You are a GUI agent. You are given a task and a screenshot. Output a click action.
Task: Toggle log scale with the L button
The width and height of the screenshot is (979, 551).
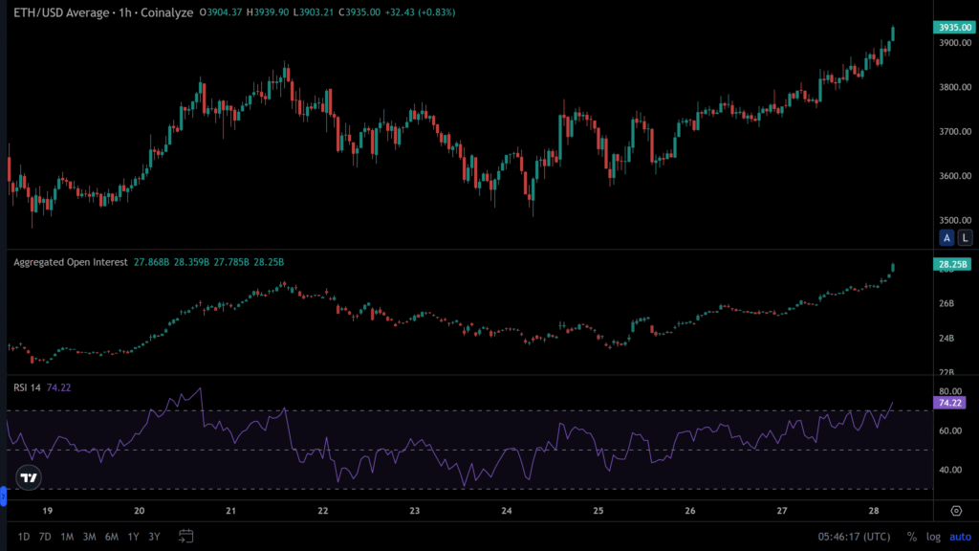pos(965,237)
